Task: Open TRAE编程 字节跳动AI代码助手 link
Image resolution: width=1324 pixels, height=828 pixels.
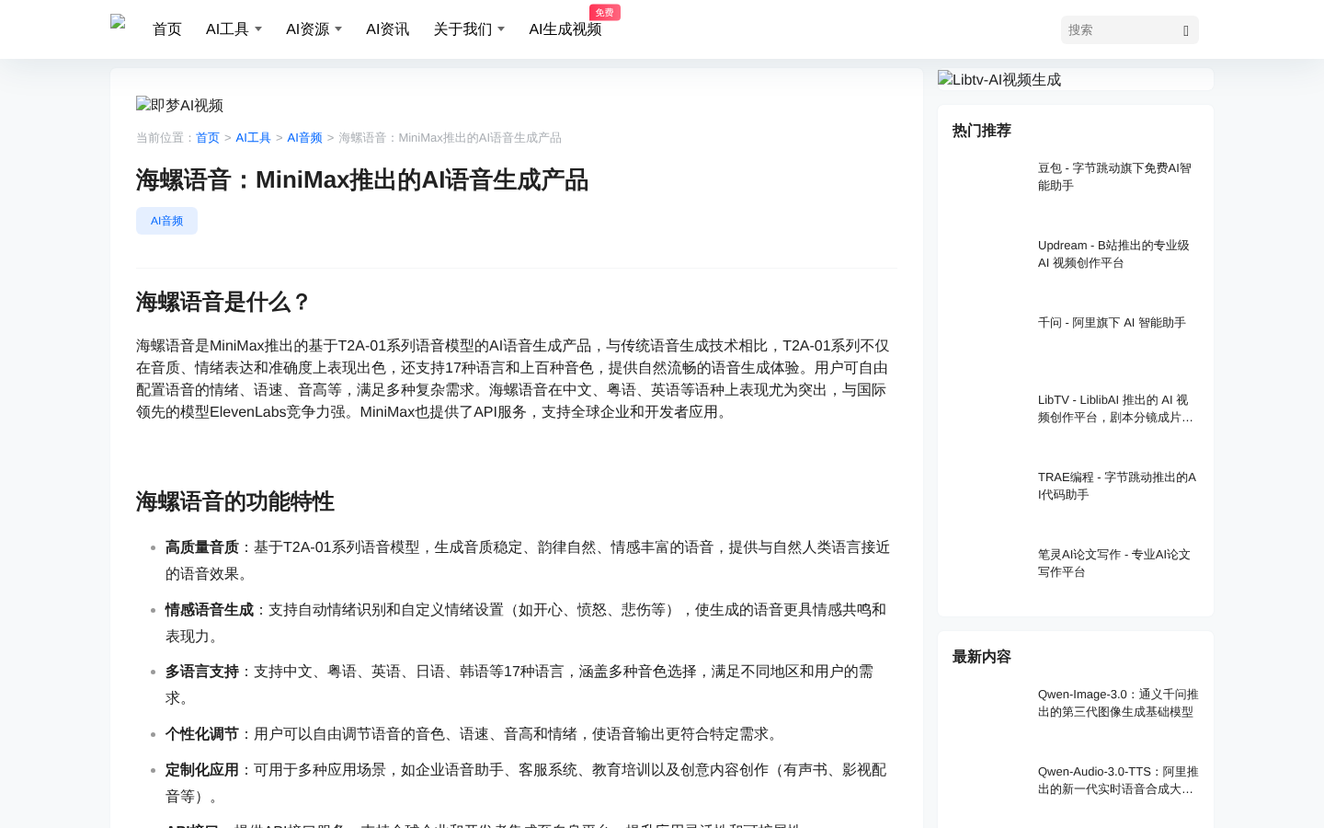Action: tap(1117, 486)
